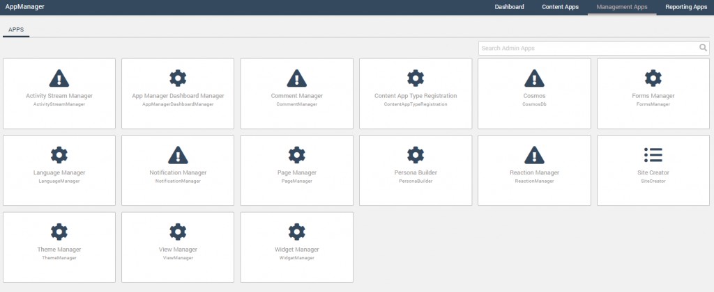Select the APPS tab
The height and width of the screenshot is (292, 714).
coord(15,31)
